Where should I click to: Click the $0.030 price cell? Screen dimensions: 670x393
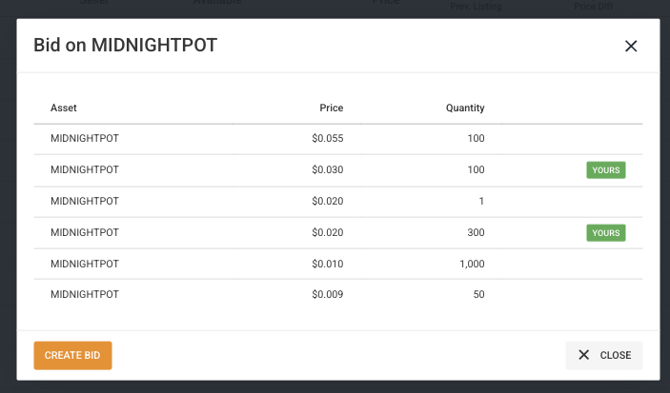click(x=327, y=169)
